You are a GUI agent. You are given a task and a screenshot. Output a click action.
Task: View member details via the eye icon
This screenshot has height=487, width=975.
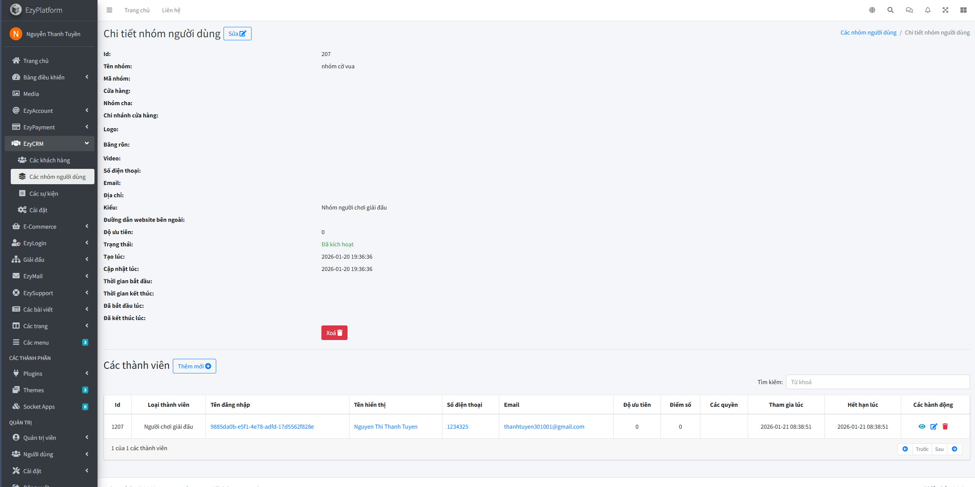coord(922,426)
